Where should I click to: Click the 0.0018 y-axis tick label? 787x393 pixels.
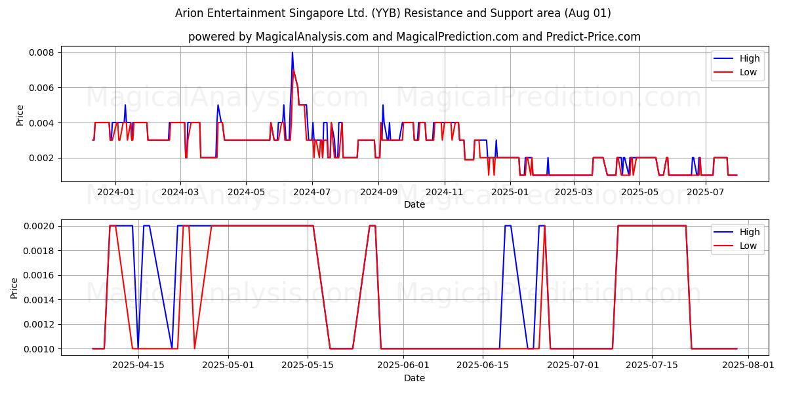(x=40, y=251)
